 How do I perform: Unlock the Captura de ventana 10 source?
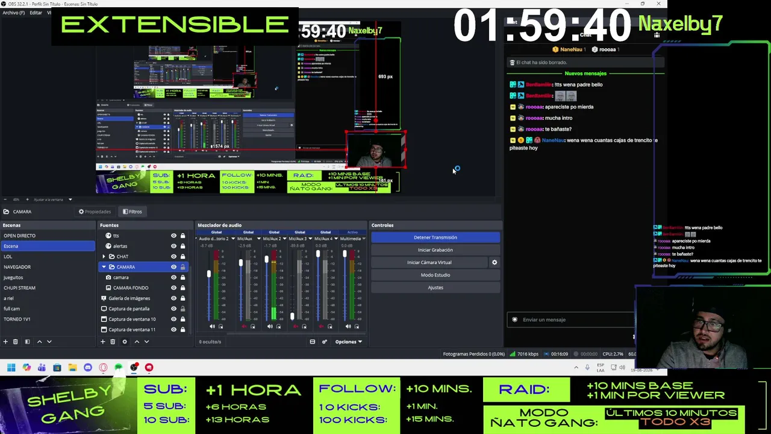183,319
